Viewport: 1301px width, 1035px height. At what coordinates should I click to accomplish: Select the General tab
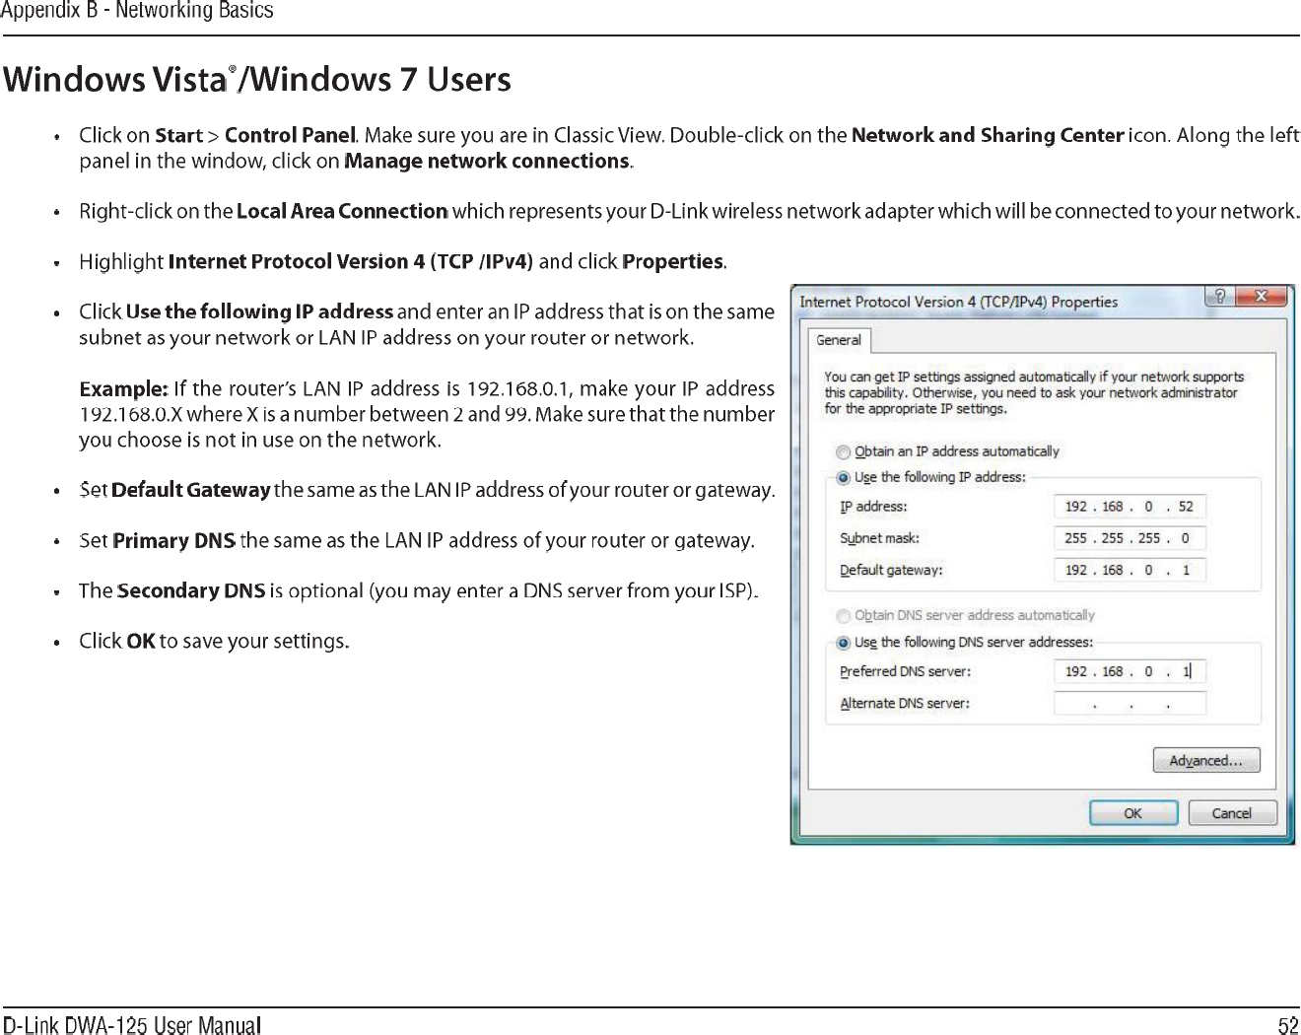[839, 340]
